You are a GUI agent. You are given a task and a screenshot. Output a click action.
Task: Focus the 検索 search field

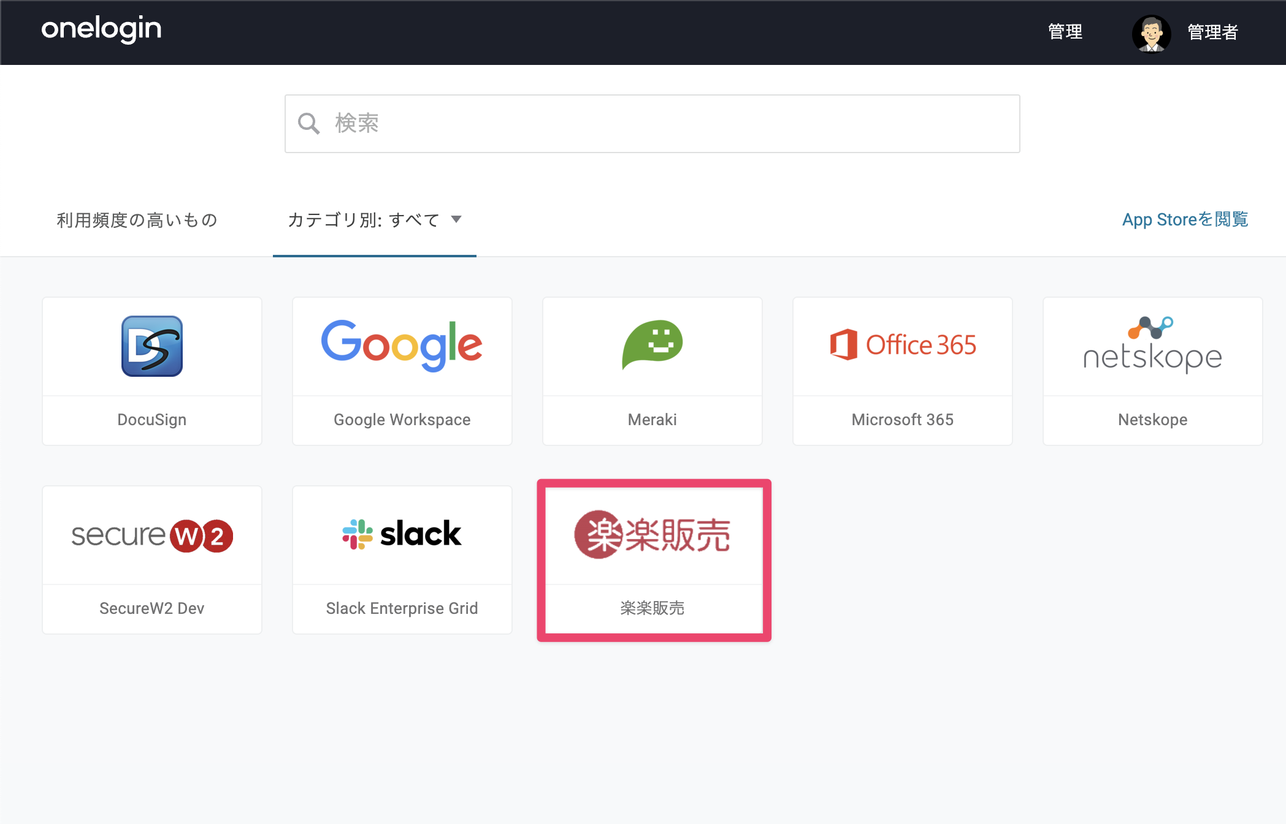pyautogui.click(x=653, y=124)
